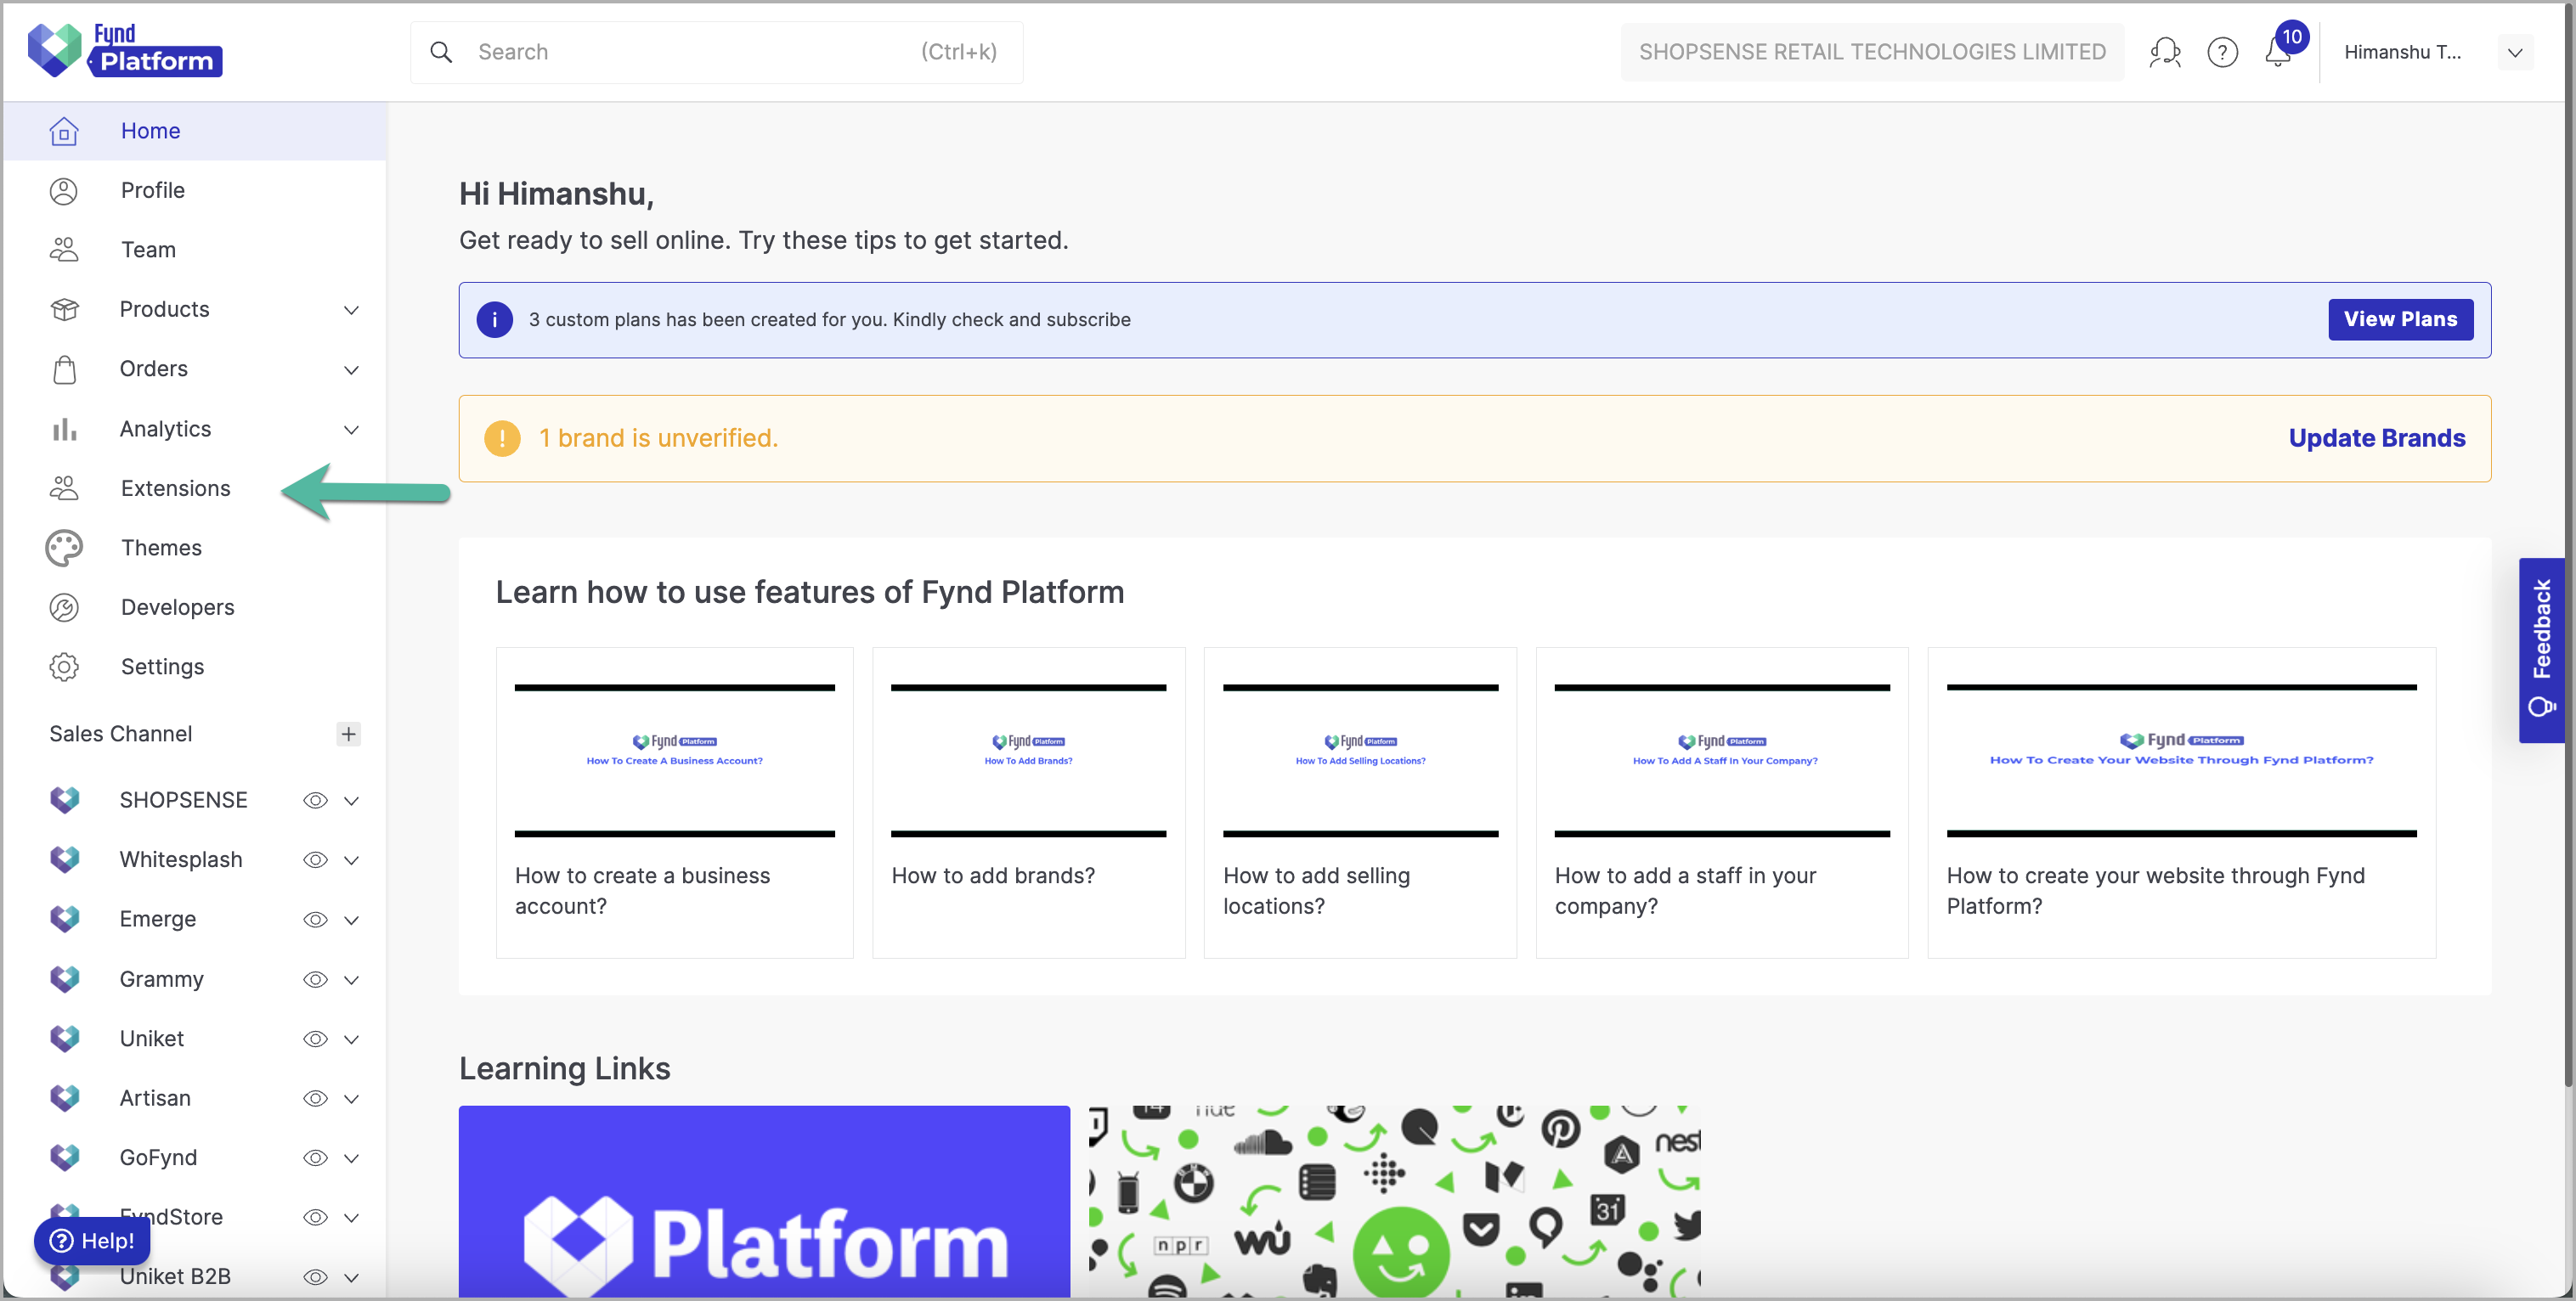Open the Feedback side tab
The width and height of the screenshot is (2576, 1301).
click(2541, 650)
